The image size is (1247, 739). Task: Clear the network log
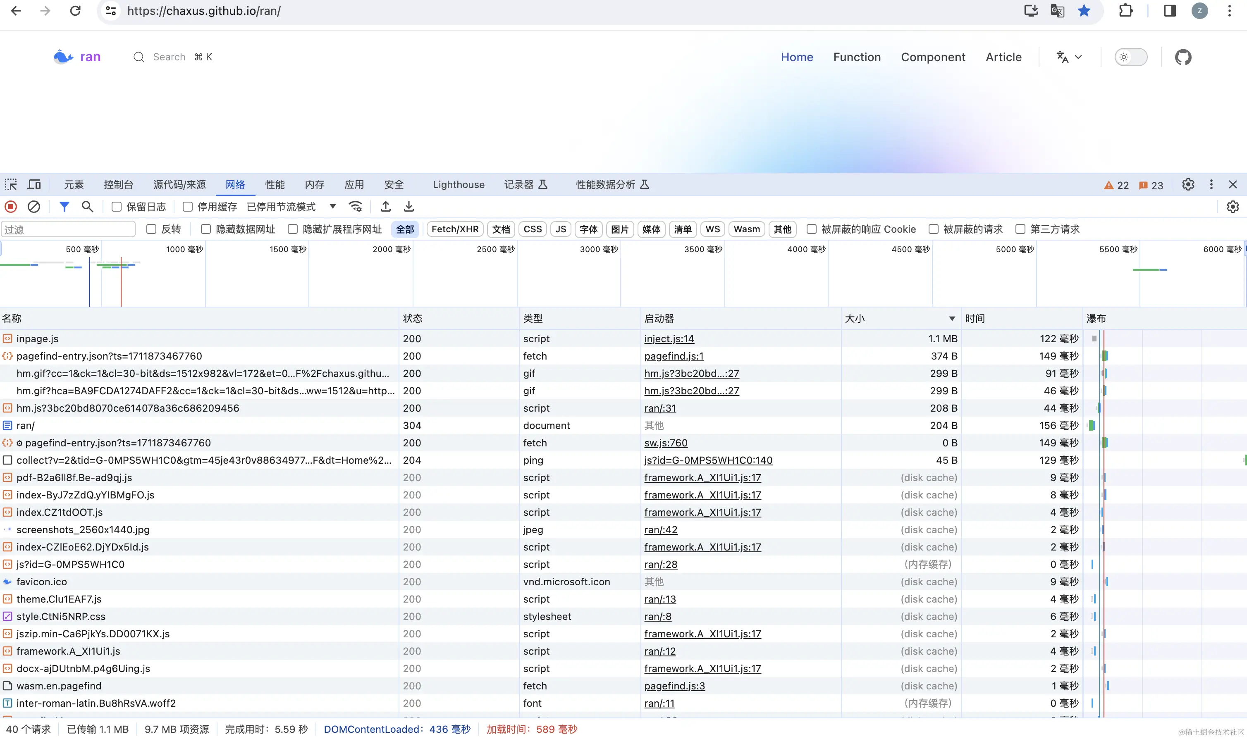click(x=33, y=207)
